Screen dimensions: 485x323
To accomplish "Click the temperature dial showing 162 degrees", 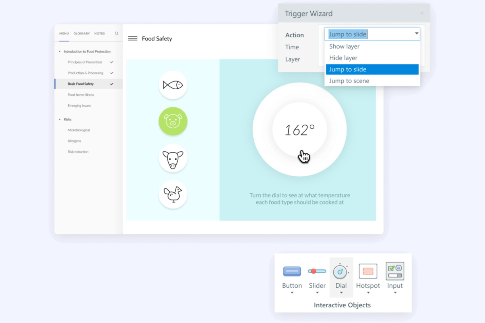I will [299, 130].
